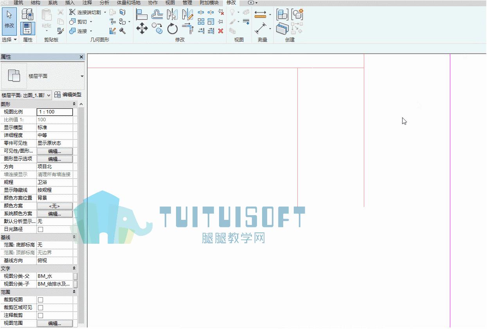Image resolution: width=487 pixels, height=329 pixels.
Task: Open the 连接端切割 dropdown arrow
Action: pos(105,13)
